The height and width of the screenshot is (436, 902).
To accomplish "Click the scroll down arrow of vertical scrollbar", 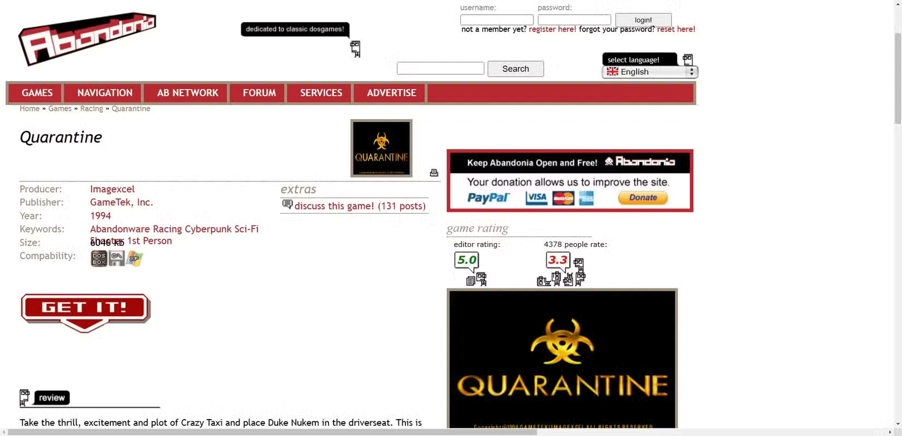I will pyautogui.click(x=898, y=424).
